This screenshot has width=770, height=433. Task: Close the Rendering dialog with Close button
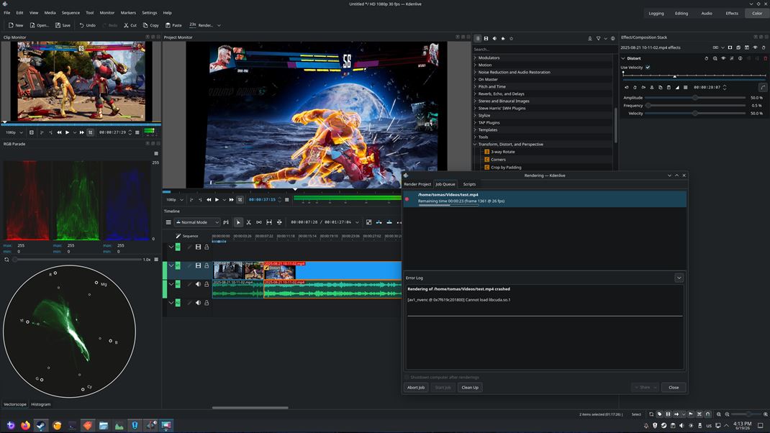674,388
